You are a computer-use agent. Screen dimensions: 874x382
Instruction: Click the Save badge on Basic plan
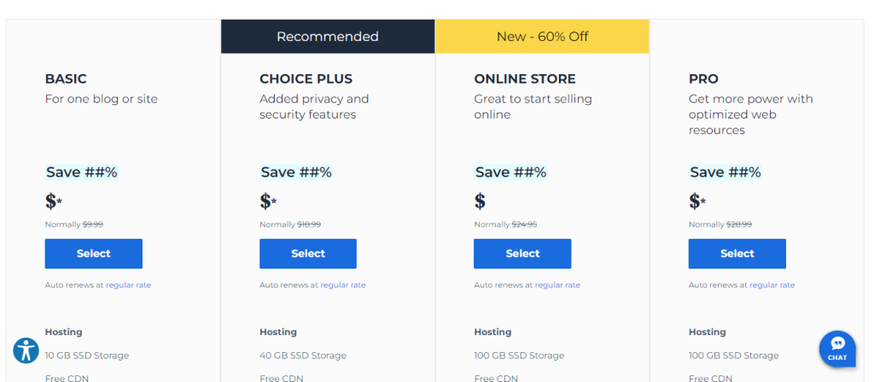click(82, 172)
